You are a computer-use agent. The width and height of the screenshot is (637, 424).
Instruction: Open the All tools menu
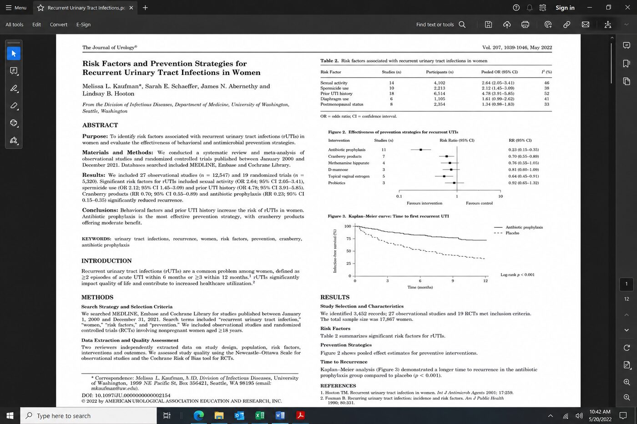pos(15,25)
